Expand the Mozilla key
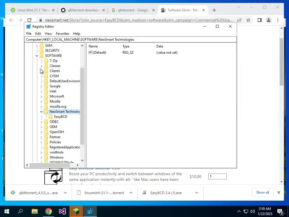This screenshot has height=217, width=289. pyautogui.click(x=41, y=101)
